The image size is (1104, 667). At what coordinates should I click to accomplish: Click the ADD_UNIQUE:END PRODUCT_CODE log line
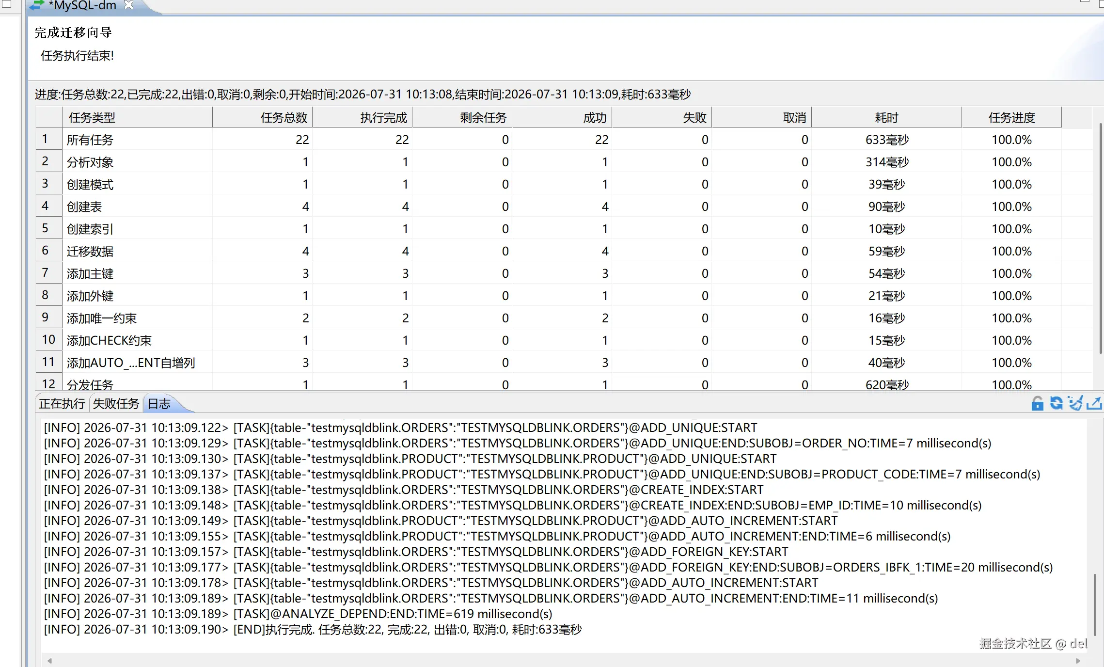(542, 474)
